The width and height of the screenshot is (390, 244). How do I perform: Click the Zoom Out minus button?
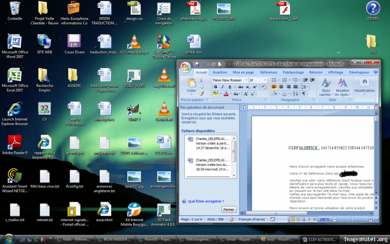[334, 219]
